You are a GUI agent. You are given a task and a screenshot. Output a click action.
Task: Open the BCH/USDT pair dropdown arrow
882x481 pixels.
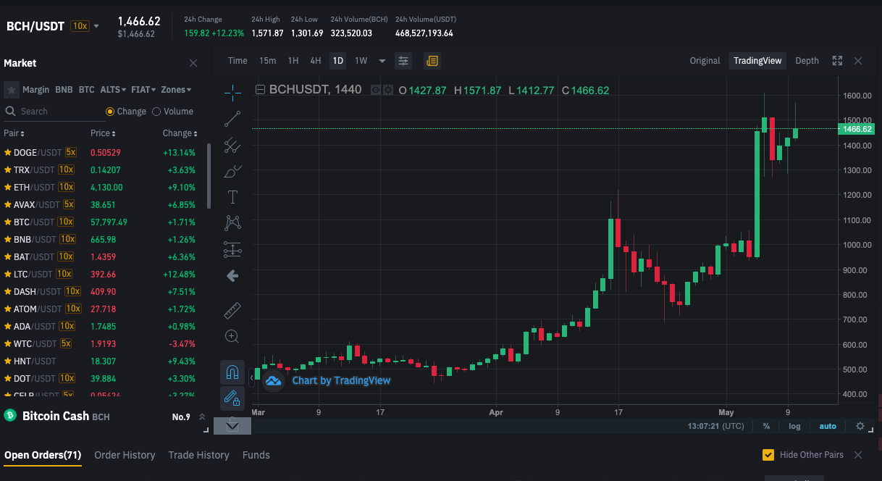(96, 26)
